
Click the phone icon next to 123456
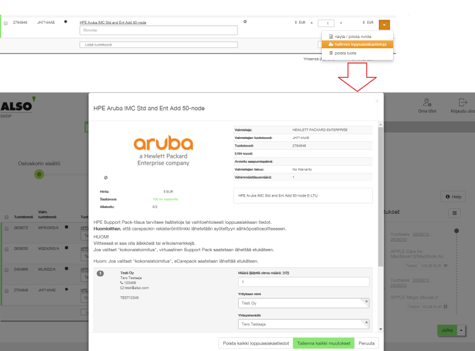[x=122, y=283]
